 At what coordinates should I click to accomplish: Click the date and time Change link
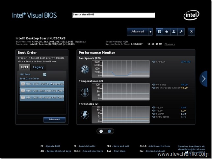click(x=170, y=44)
